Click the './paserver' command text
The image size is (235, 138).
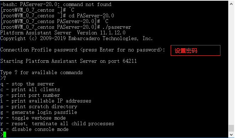pos(117,27)
